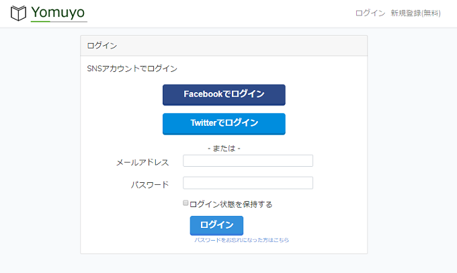Open the ログイン link in top navigation

pyautogui.click(x=370, y=13)
